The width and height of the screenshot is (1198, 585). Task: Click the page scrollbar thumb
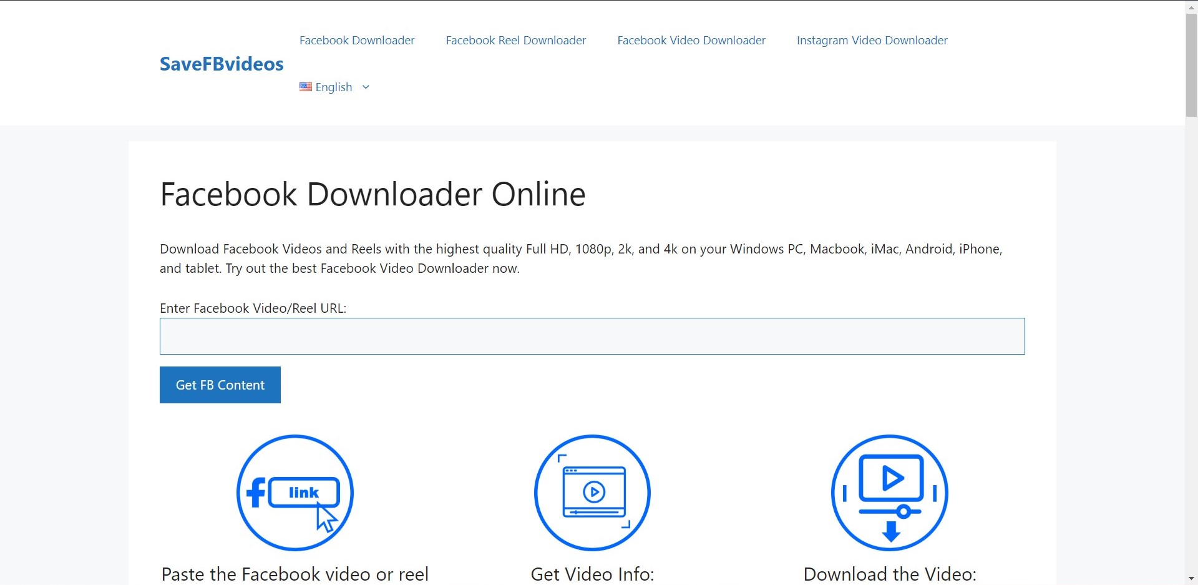pyautogui.click(x=1191, y=65)
